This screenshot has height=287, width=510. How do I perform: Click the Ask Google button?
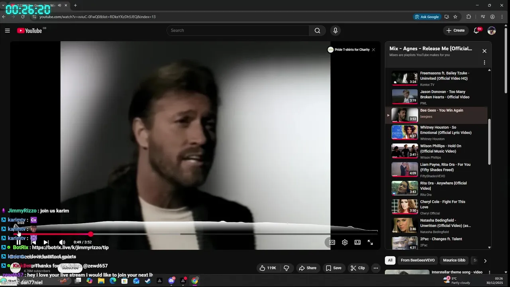pos(427,17)
